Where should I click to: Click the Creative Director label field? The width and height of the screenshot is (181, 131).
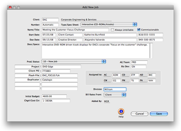click(x=70, y=40)
